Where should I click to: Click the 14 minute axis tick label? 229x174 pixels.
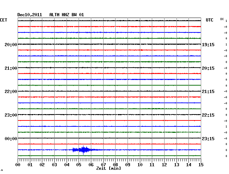click(188, 165)
